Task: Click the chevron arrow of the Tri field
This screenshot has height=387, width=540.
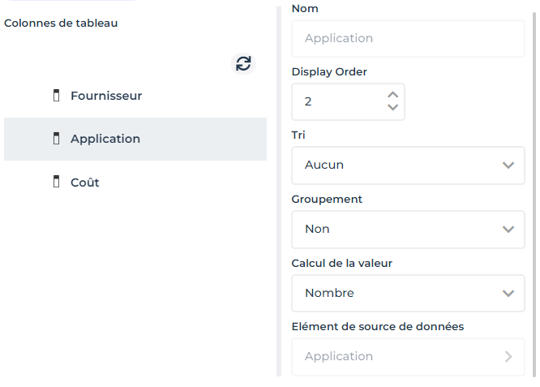Action: (x=508, y=165)
